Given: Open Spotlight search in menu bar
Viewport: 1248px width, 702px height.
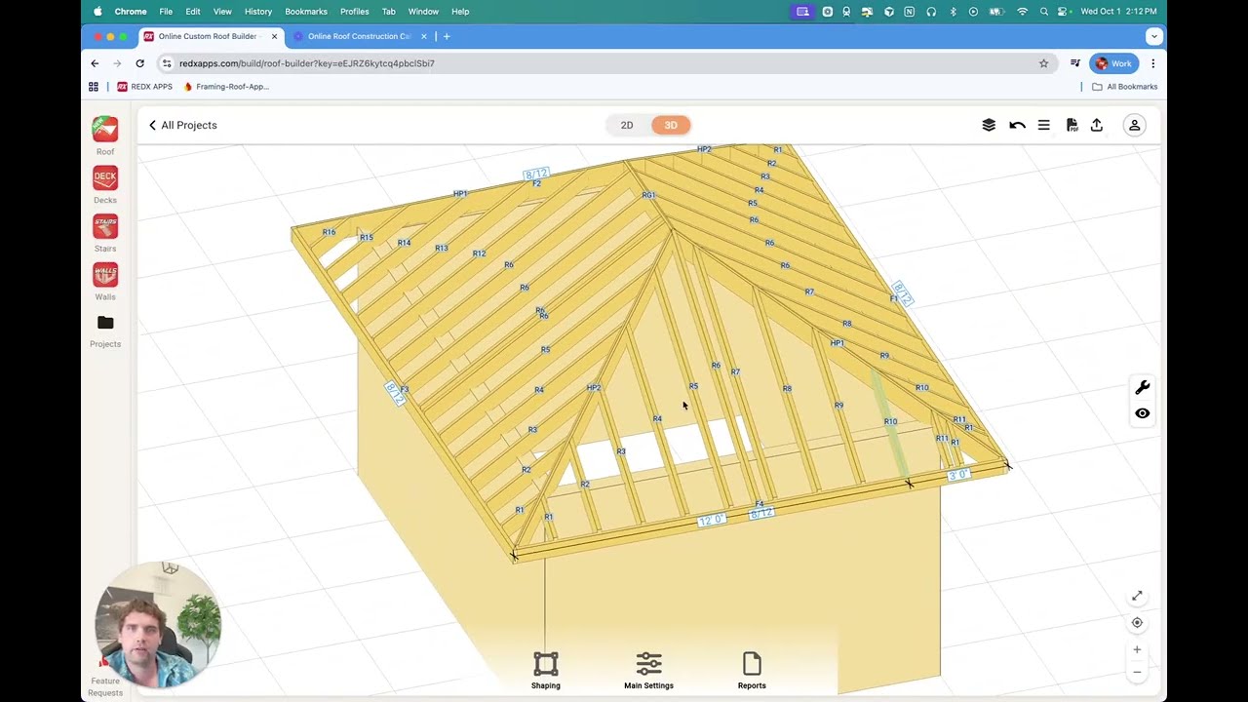Looking at the screenshot, I should pos(1044,12).
